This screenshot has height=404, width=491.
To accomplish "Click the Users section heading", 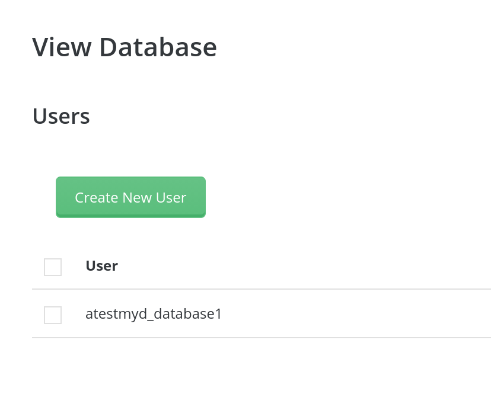I will [x=61, y=116].
